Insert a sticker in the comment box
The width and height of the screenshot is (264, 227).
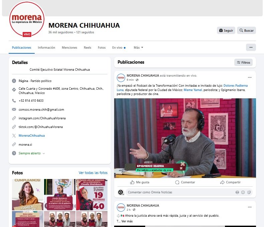click(x=249, y=192)
